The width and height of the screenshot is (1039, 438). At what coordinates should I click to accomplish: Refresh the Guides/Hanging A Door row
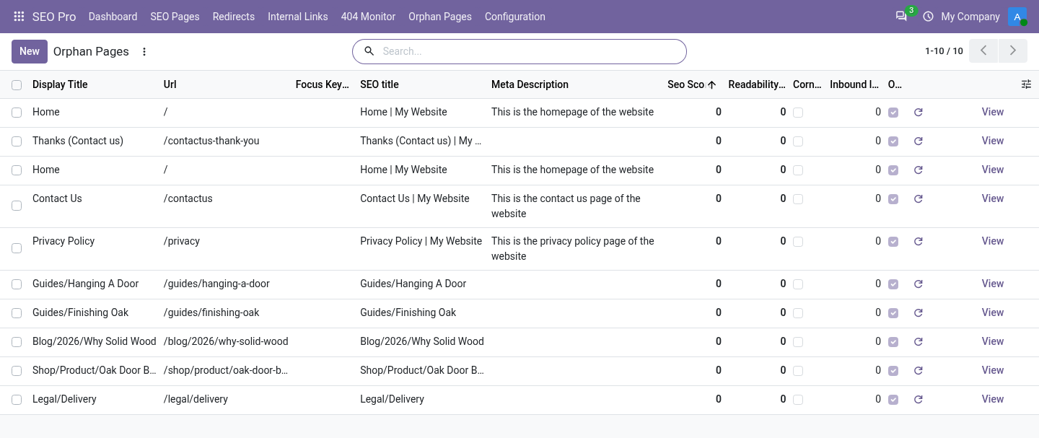pyautogui.click(x=919, y=284)
